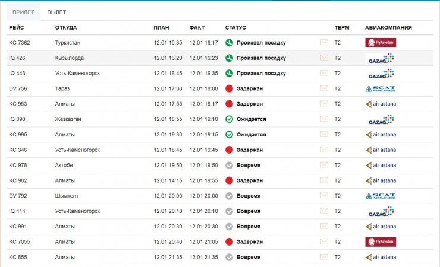Click envelope icon in IQ 390 row
440x267 pixels.
click(324, 119)
